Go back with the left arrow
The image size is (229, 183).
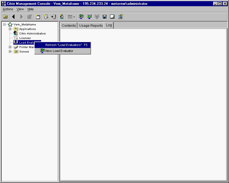coord(13,17)
